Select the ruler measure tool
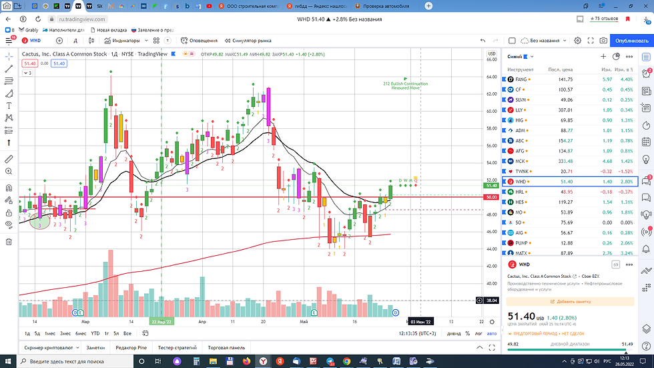This screenshot has height=368, width=654. (x=9, y=159)
